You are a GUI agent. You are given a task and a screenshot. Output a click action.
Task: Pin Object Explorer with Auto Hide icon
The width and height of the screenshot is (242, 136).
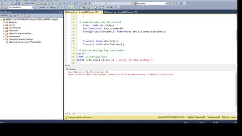(59, 12)
